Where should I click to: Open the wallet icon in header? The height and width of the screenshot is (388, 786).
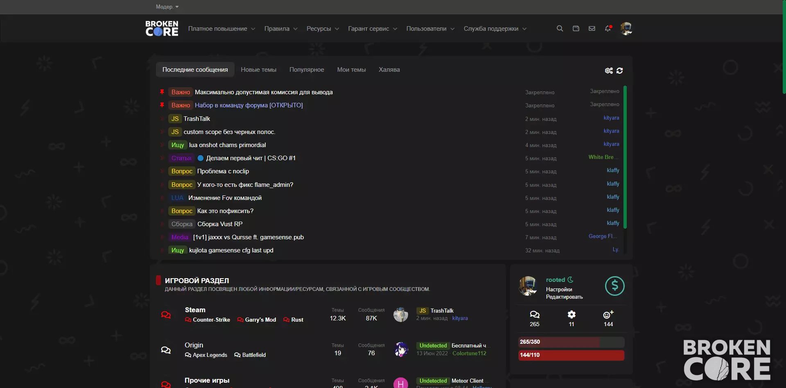[576, 29]
